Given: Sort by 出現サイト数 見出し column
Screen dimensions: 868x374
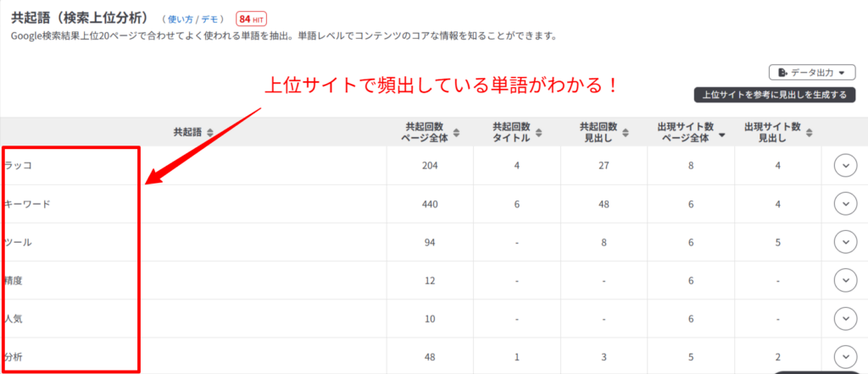Looking at the screenshot, I should click(x=810, y=132).
